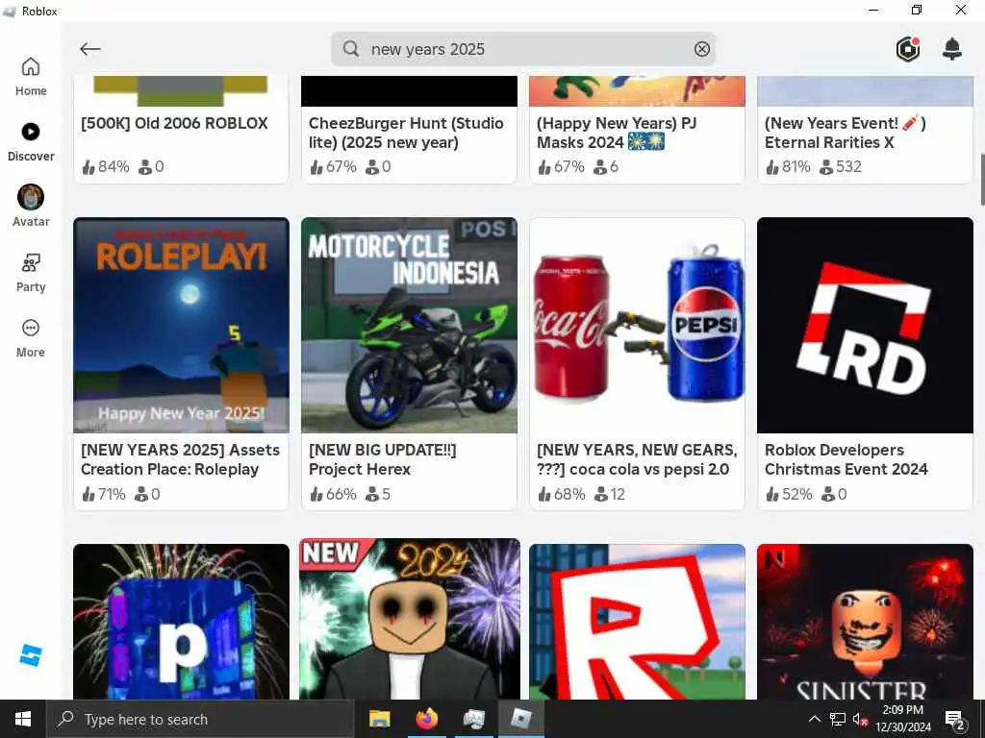The image size is (985, 738).
Task: Open the Windows Start menu
Action: [23, 719]
